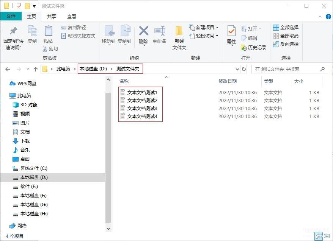Open 系统文件 (C:) drive in sidebar
The width and height of the screenshot is (333, 241).
[30, 168]
